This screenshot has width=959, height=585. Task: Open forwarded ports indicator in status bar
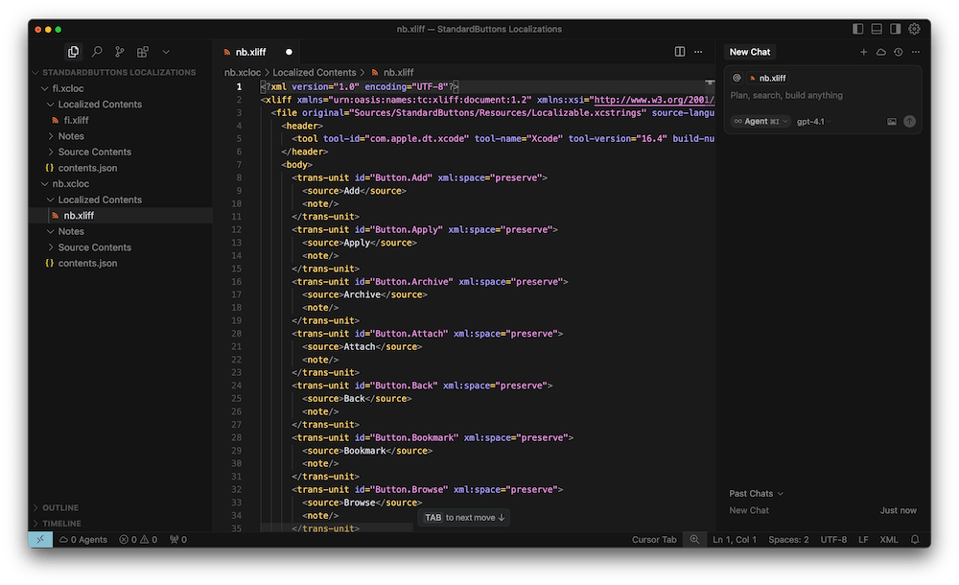pyautogui.click(x=178, y=540)
